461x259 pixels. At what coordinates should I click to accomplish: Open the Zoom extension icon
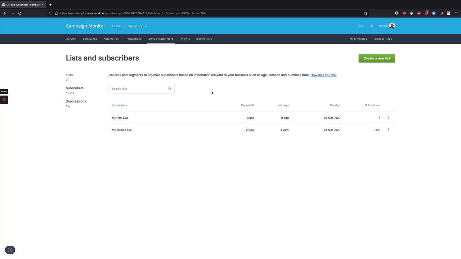434,13
